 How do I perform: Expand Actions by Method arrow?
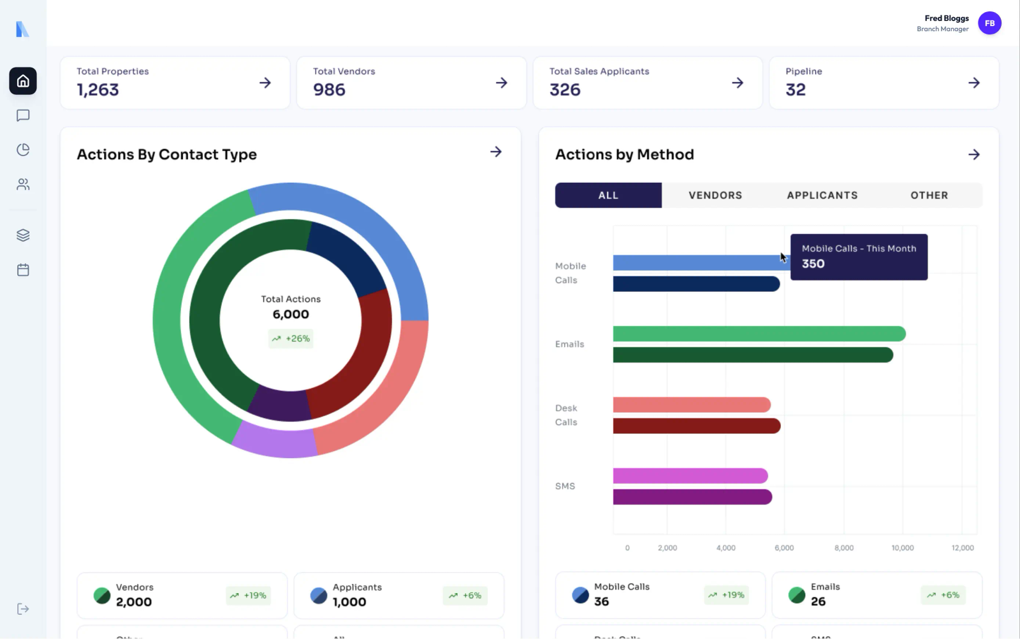coord(974,154)
